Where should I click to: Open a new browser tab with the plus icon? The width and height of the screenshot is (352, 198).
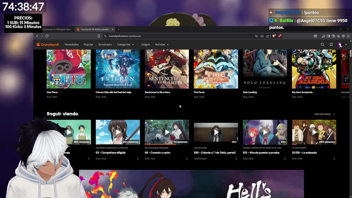pyautogui.click(x=119, y=29)
